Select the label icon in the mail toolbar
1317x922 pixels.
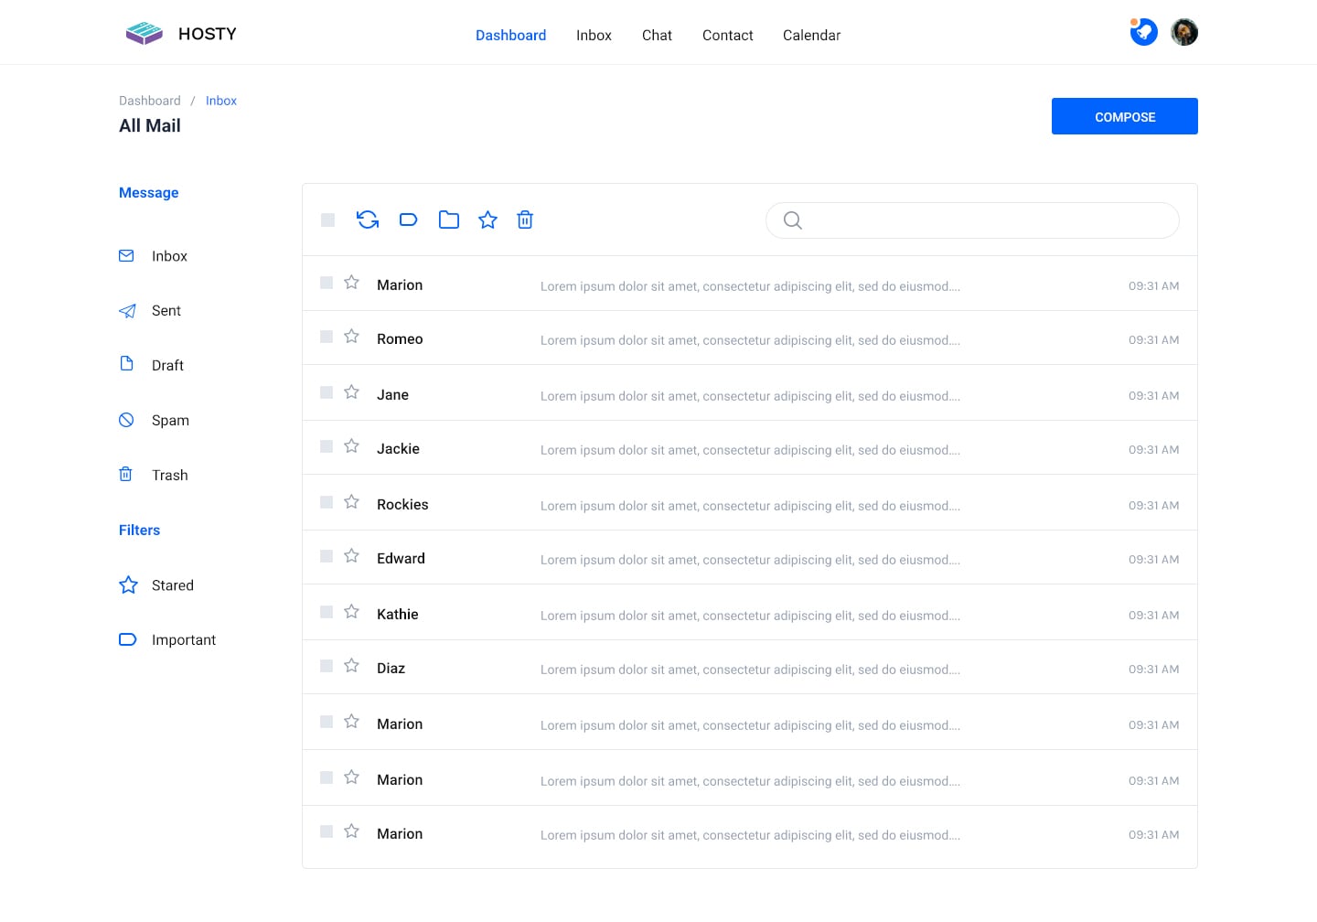click(x=408, y=220)
